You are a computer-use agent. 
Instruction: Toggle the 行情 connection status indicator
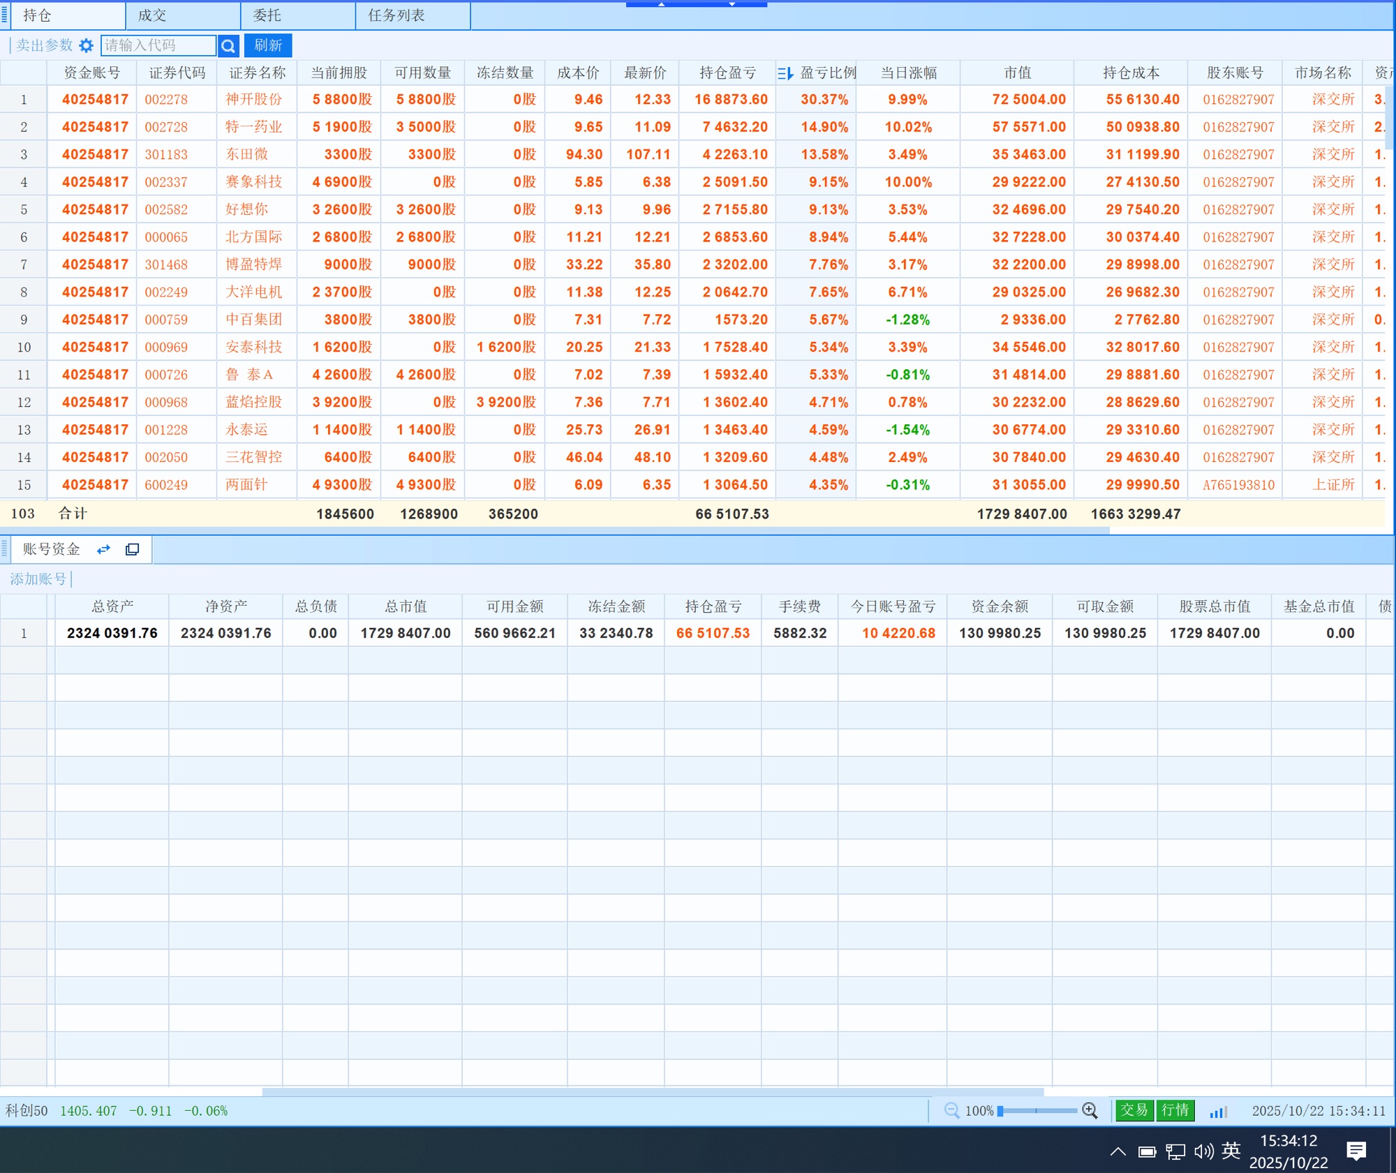point(1175,1110)
